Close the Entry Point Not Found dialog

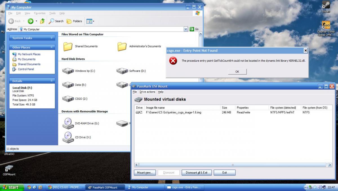click(x=305, y=50)
